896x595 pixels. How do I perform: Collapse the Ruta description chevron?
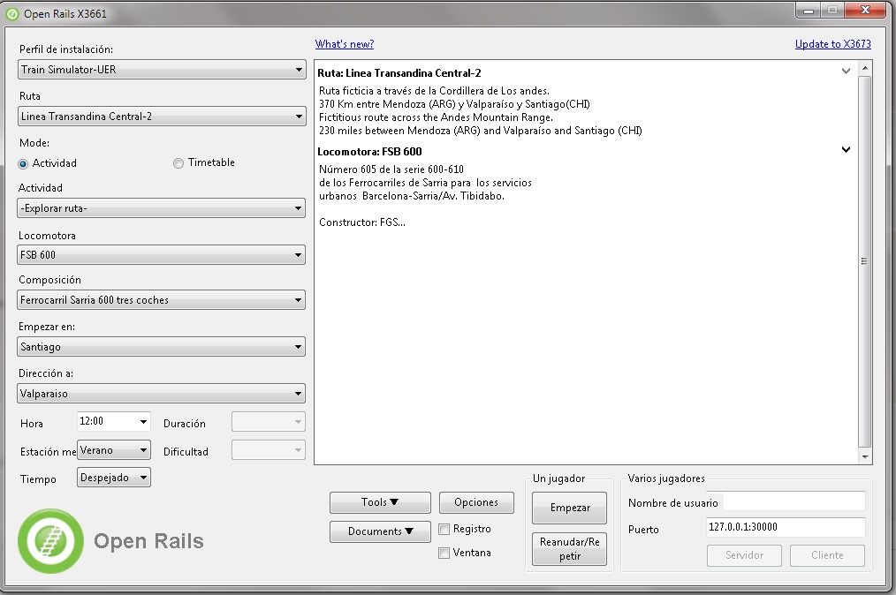(846, 72)
